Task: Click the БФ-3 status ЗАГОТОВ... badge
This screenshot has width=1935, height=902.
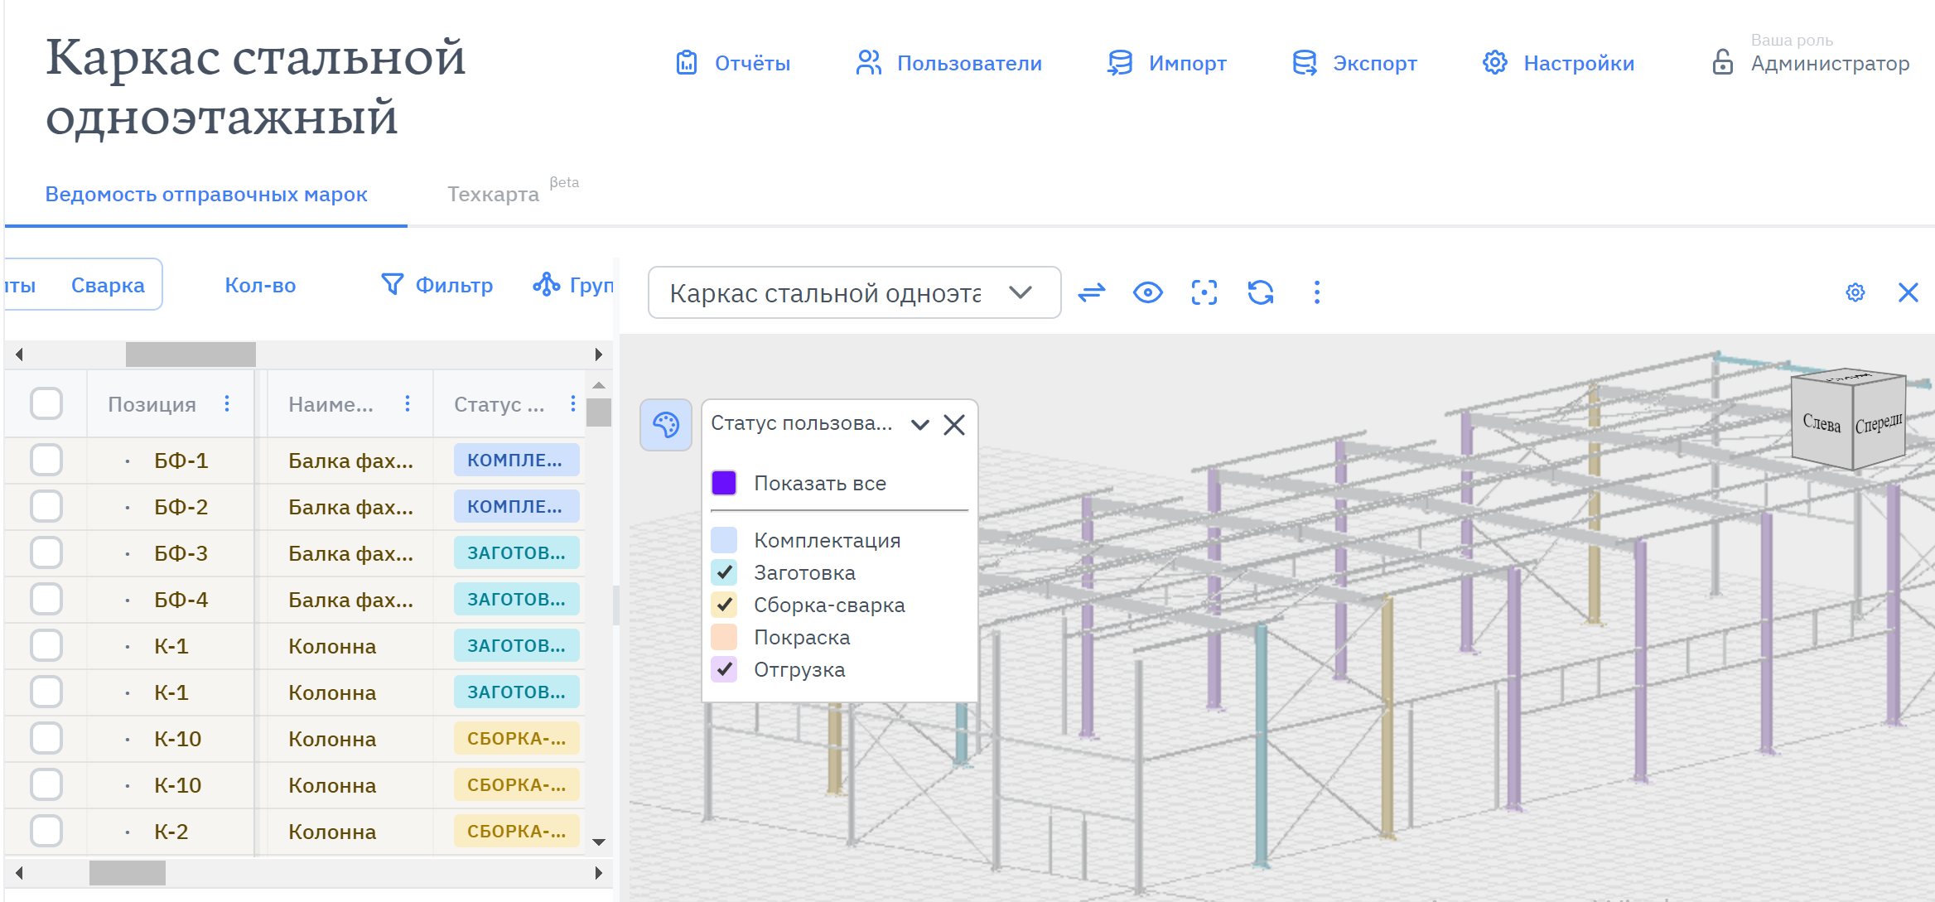Action: 516,552
